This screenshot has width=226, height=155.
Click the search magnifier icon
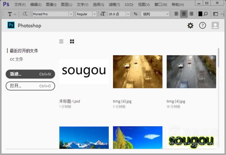pyautogui.click(x=206, y=14)
